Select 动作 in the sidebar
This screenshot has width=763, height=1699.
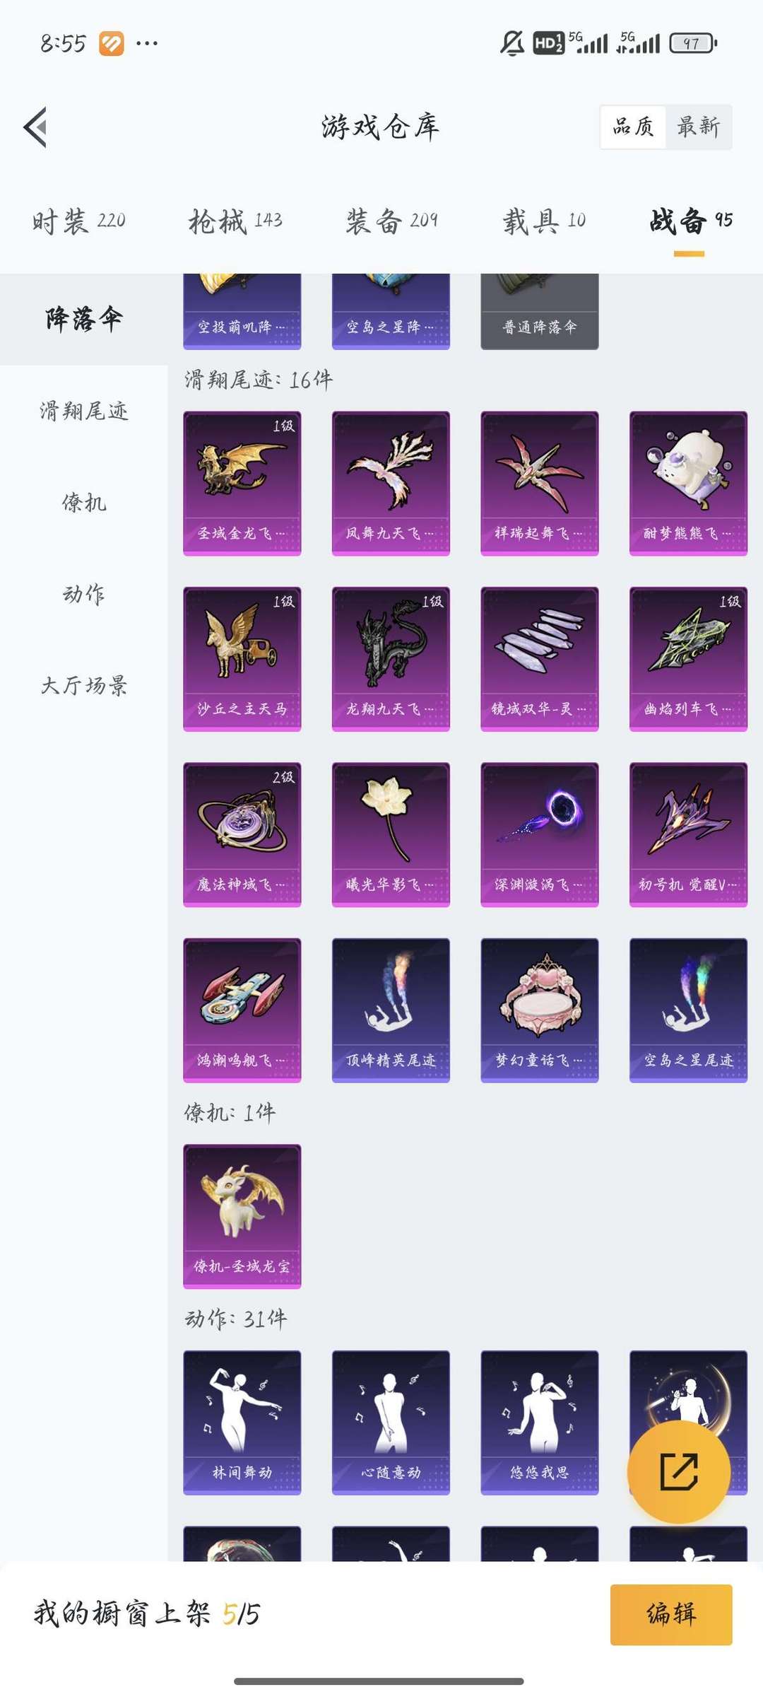pyautogui.click(x=83, y=594)
